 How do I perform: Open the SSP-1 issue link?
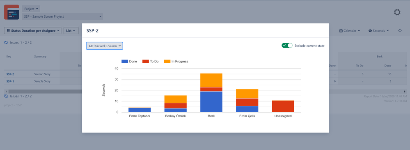click(x=10, y=81)
